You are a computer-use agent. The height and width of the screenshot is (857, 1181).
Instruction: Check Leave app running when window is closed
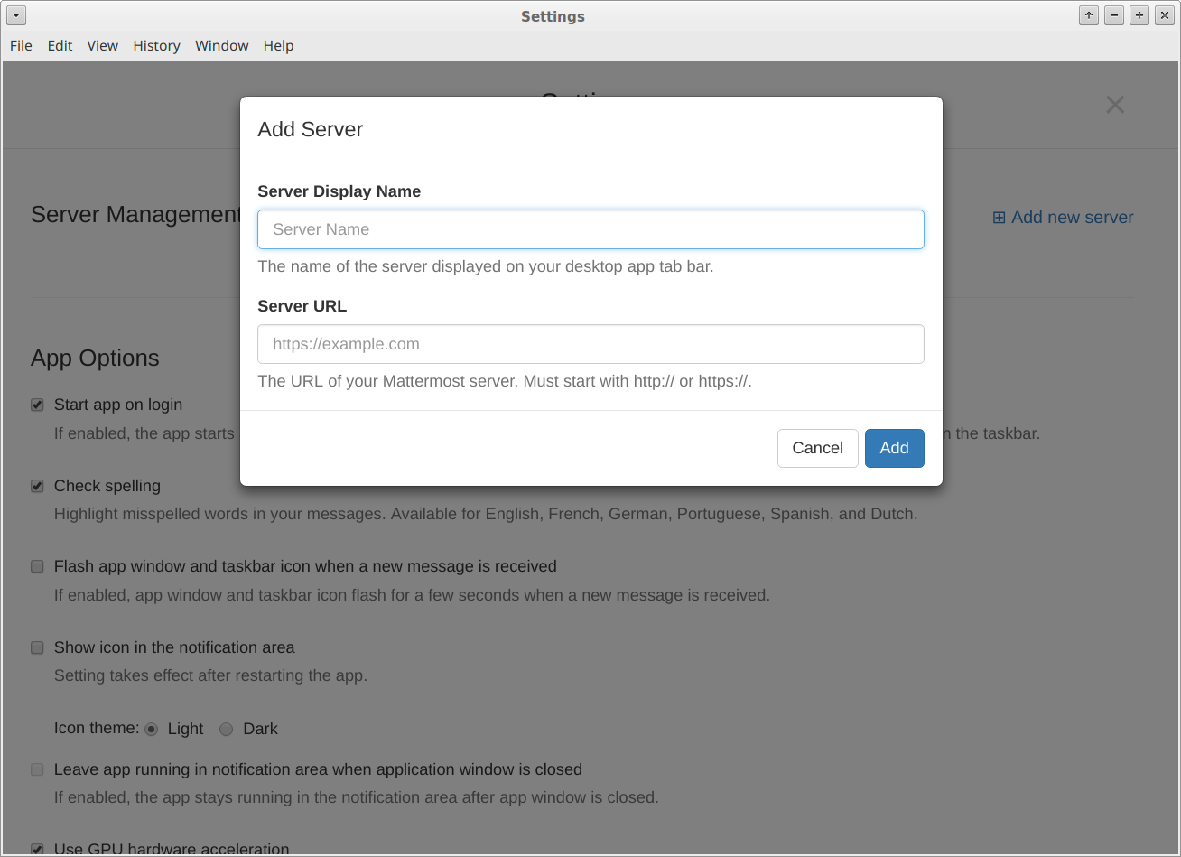tap(37, 769)
